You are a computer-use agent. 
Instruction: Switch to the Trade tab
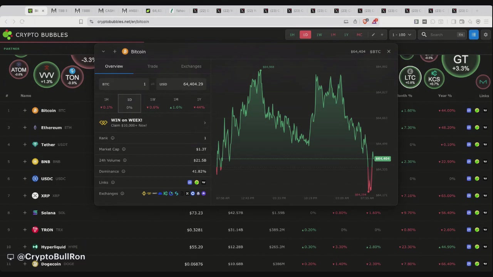[153, 66]
